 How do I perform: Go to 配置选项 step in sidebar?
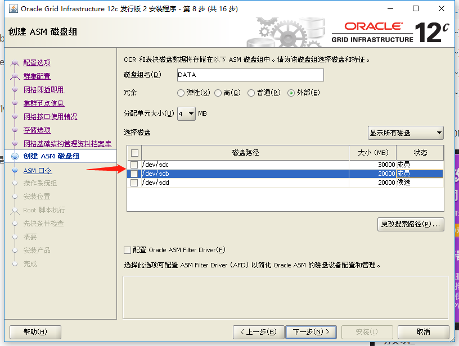[37, 62]
